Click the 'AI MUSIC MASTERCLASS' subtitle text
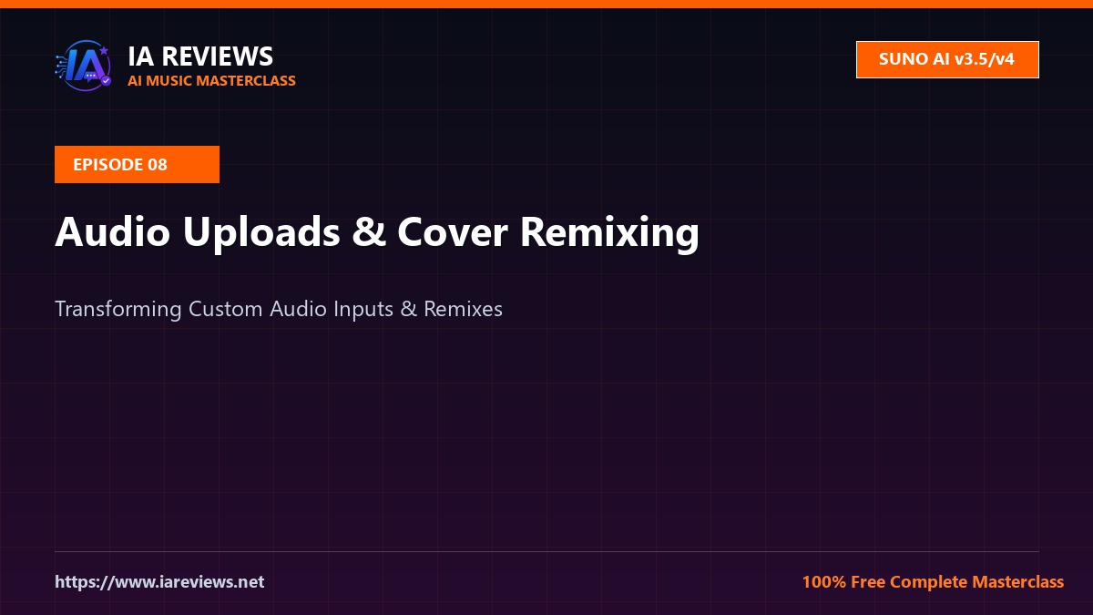 point(211,80)
